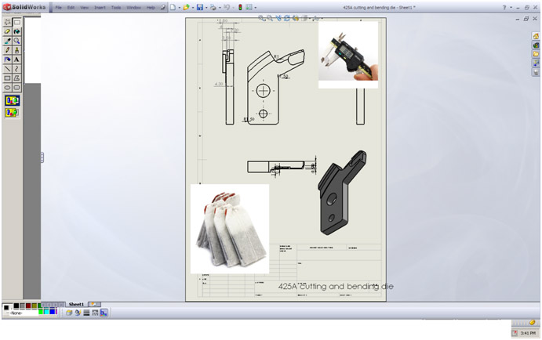Pick the blue color swatch

[x=53, y=311]
